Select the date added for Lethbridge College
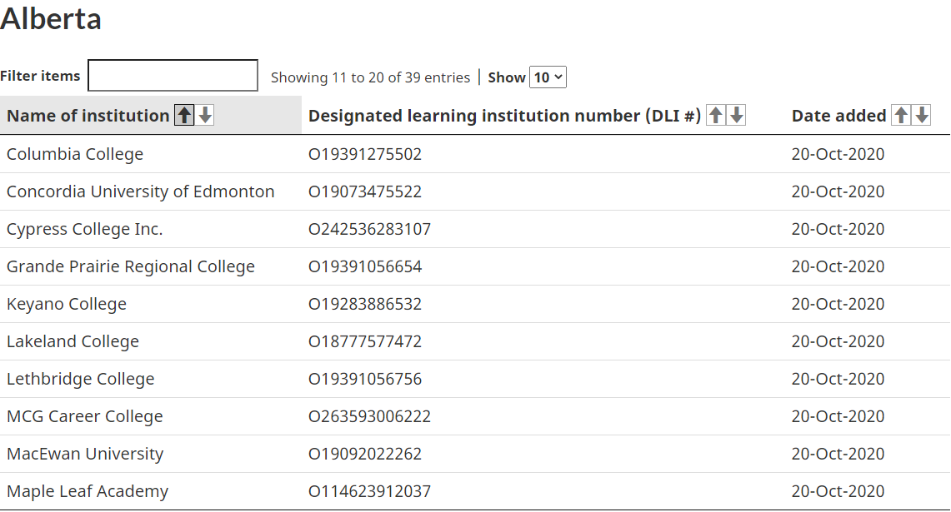The height and width of the screenshot is (512, 951). (838, 380)
